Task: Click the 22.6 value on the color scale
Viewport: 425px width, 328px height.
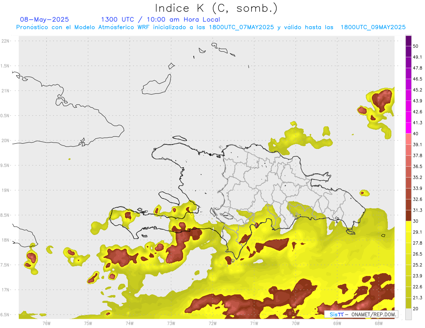Action: tap(418, 287)
